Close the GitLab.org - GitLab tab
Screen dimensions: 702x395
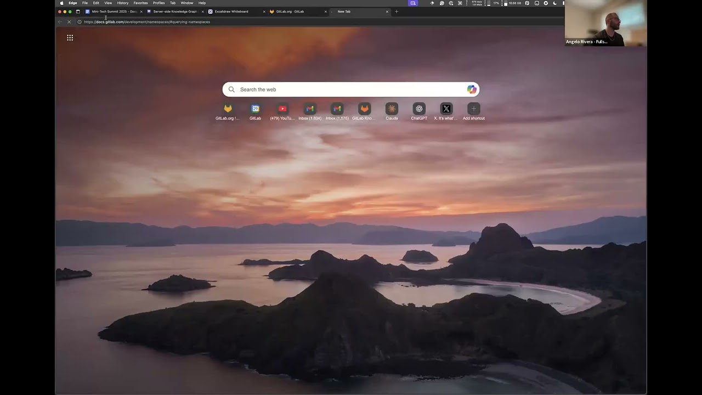(x=325, y=12)
